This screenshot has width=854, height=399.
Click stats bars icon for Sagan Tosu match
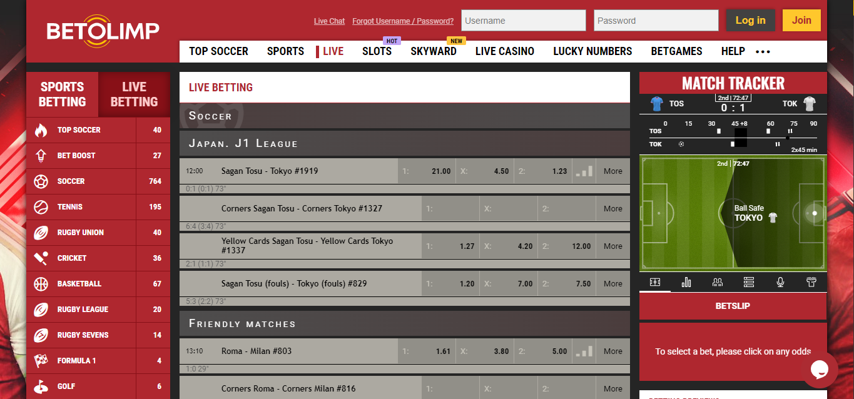point(584,171)
